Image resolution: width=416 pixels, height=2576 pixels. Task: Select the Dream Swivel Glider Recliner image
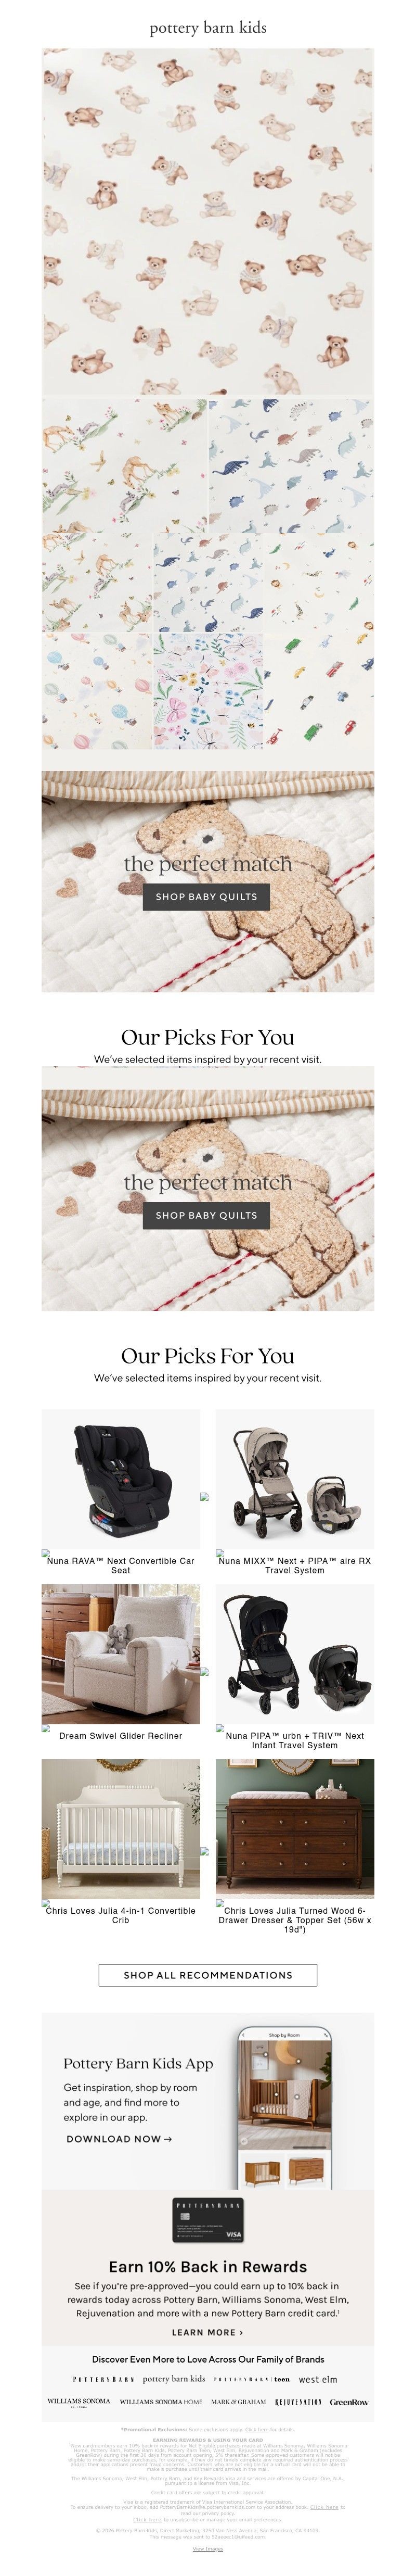click(x=121, y=1654)
